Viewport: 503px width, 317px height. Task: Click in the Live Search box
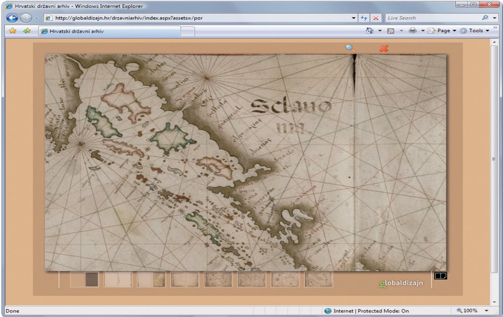tap(432, 18)
